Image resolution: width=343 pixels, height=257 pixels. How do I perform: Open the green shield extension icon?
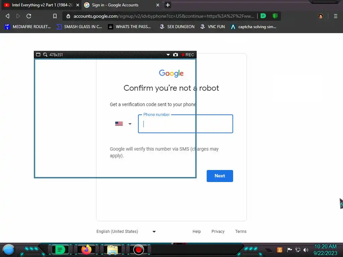click(x=275, y=16)
